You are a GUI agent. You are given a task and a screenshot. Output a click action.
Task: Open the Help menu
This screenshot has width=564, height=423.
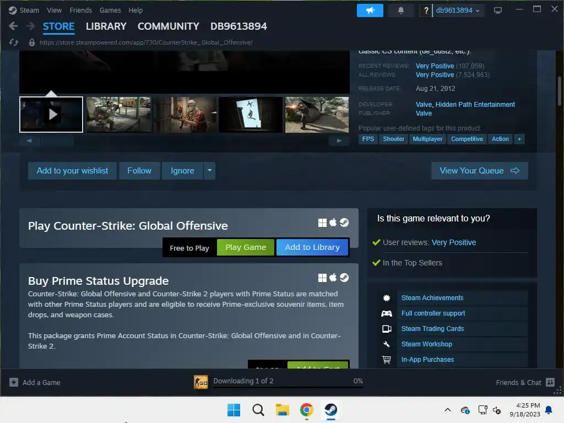pyautogui.click(x=135, y=10)
